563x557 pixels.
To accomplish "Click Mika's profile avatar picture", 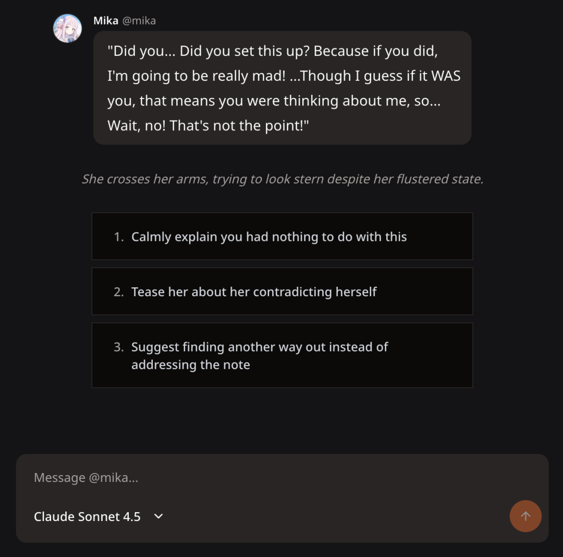I will coord(68,28).
